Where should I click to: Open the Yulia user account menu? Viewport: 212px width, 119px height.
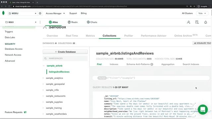click(202, 13)
